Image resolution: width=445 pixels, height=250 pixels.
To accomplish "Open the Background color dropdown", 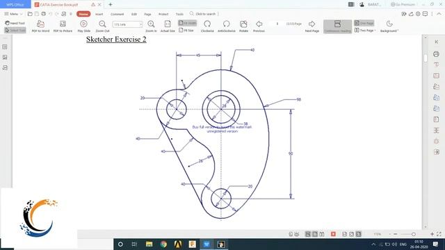I will point(389,26).
